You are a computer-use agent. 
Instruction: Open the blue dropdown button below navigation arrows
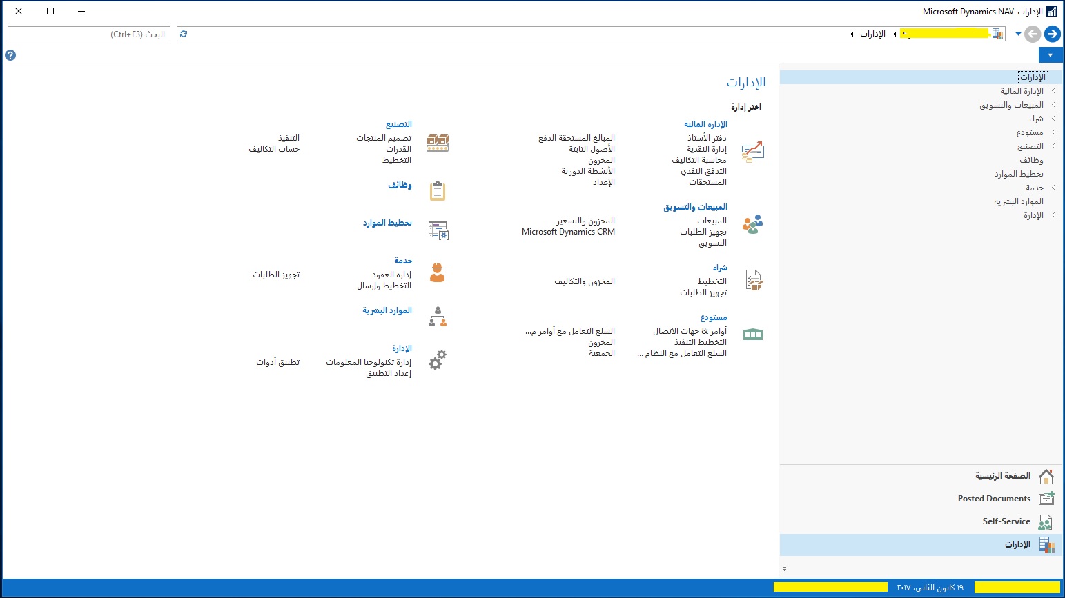1050,55
